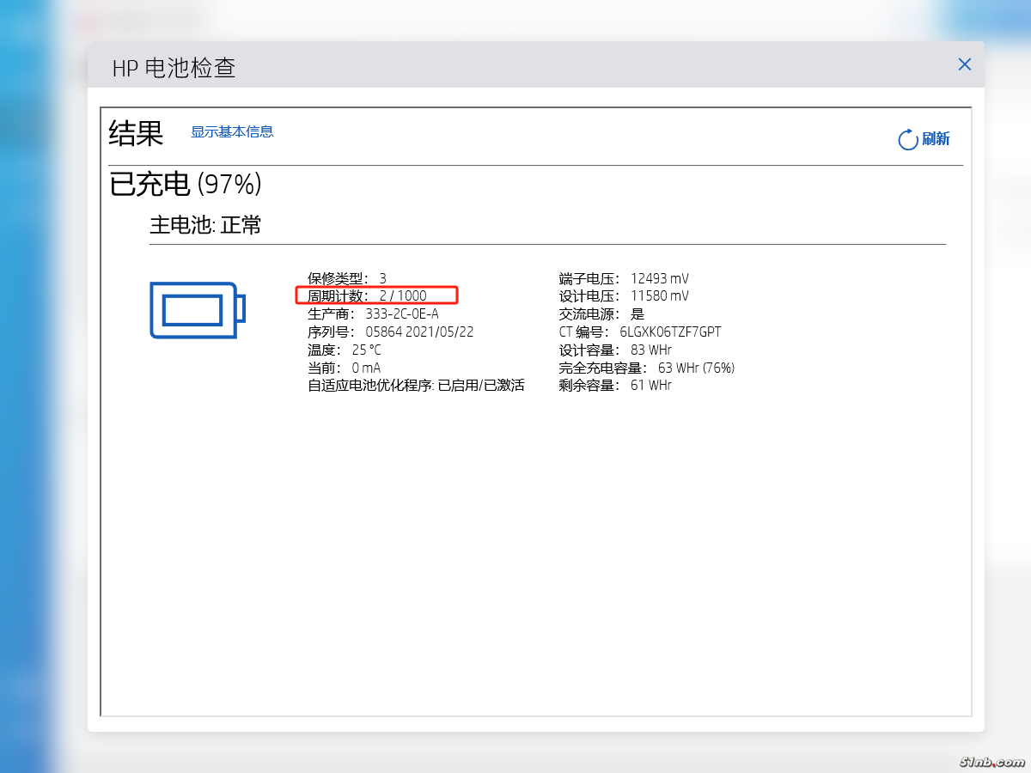Select the 端子电压 12493 mV value
This screenshot has height=773, width=1031.
[x=624, y=278]
